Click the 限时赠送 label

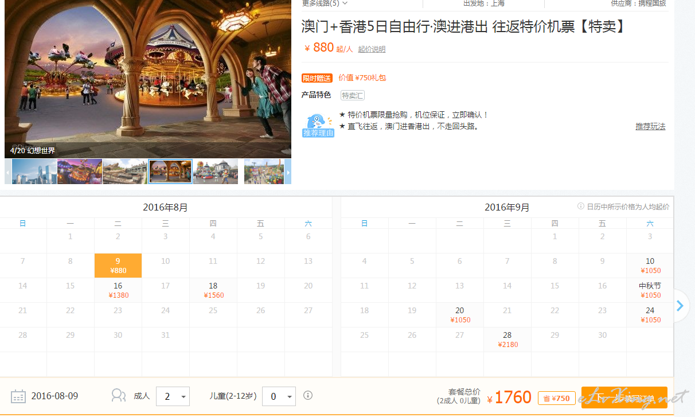click(x=317, y=78)
